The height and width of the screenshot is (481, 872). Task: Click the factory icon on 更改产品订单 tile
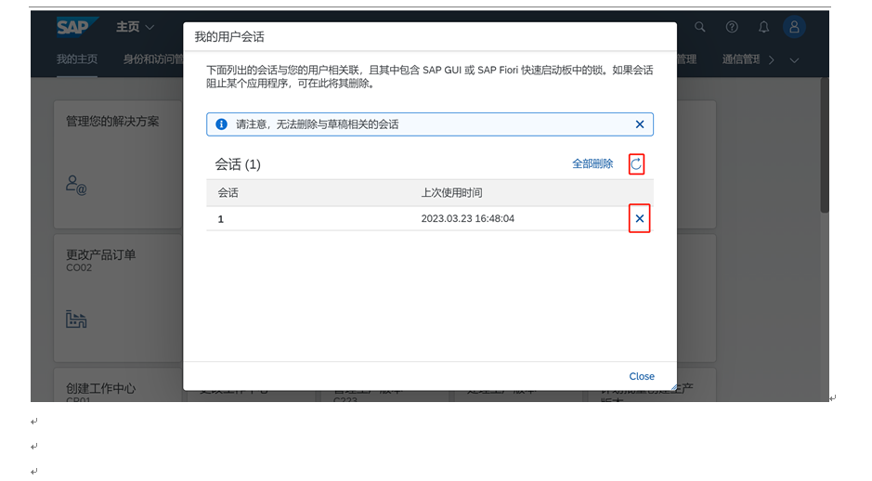(76, 319)
